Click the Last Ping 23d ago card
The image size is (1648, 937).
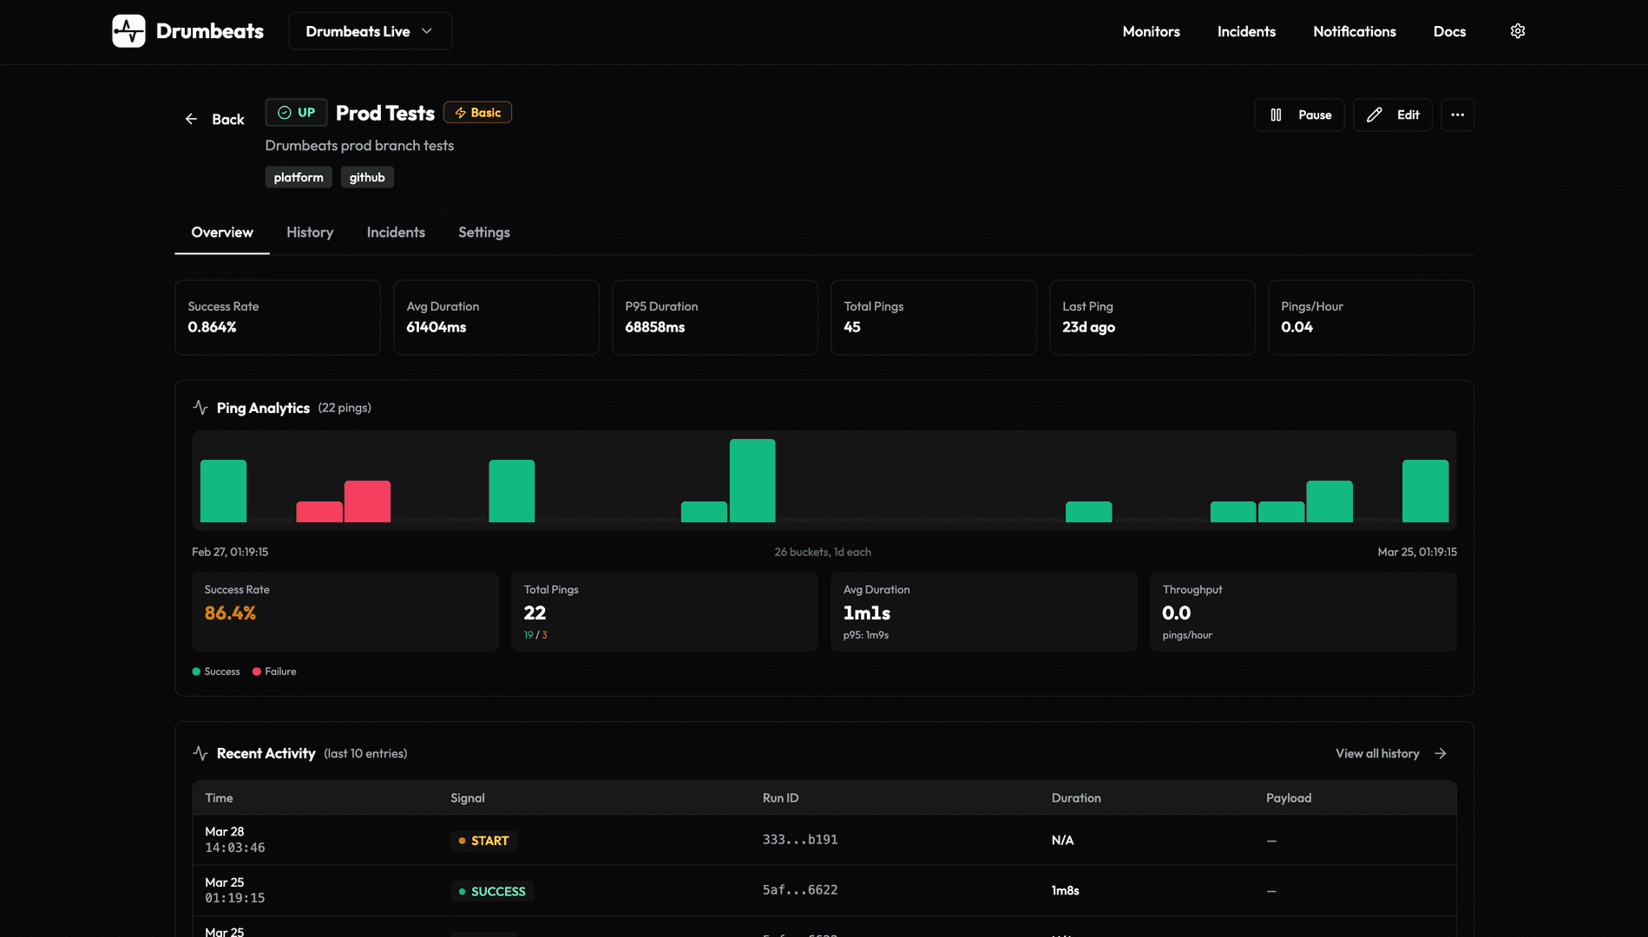(1152, 318)
